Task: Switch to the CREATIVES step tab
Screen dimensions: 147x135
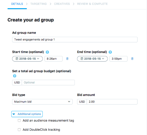Action: click(x=62, y=4)
